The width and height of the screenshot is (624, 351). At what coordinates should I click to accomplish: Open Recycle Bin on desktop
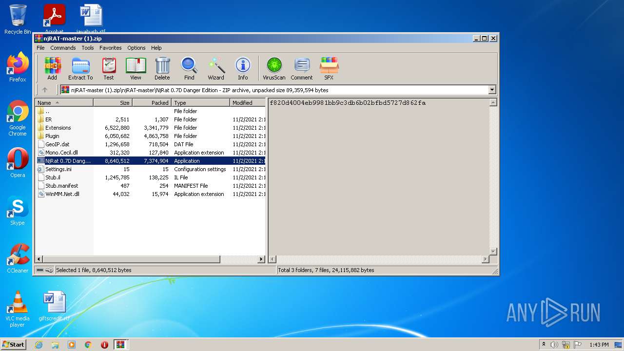click(x=18, y=19)
